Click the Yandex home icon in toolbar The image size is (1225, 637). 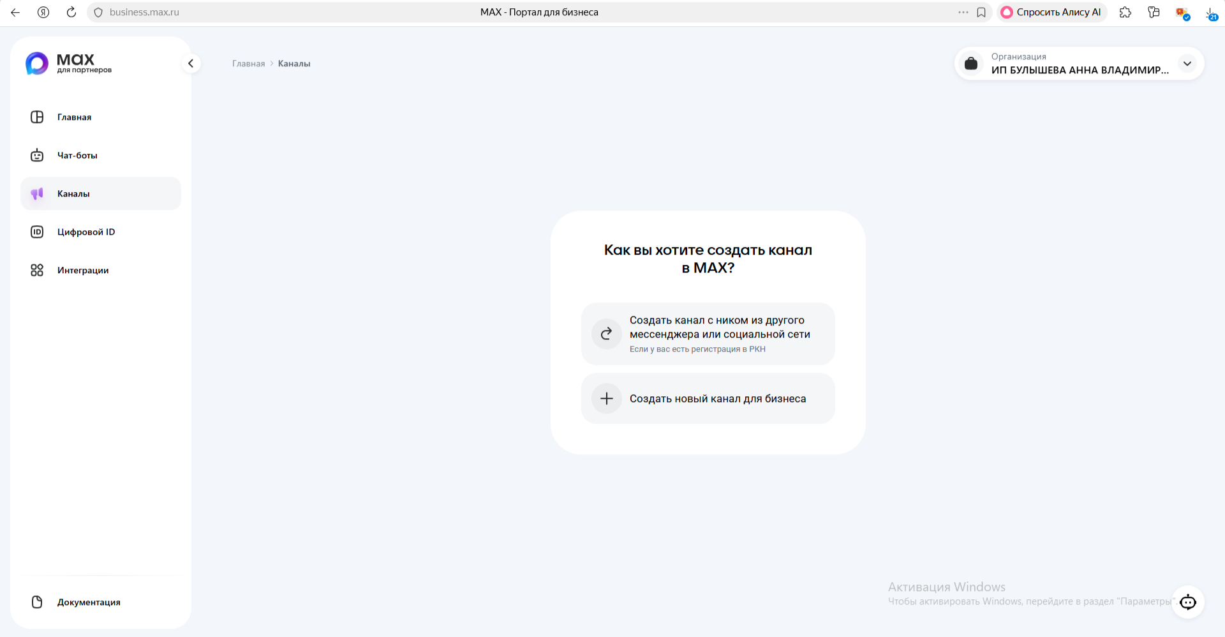coord(43,12)
